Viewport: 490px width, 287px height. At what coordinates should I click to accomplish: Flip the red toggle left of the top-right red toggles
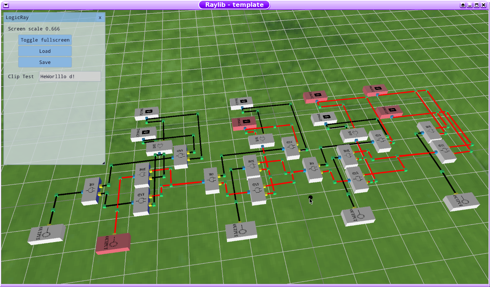pyautogui.click(x=315, y=96)
